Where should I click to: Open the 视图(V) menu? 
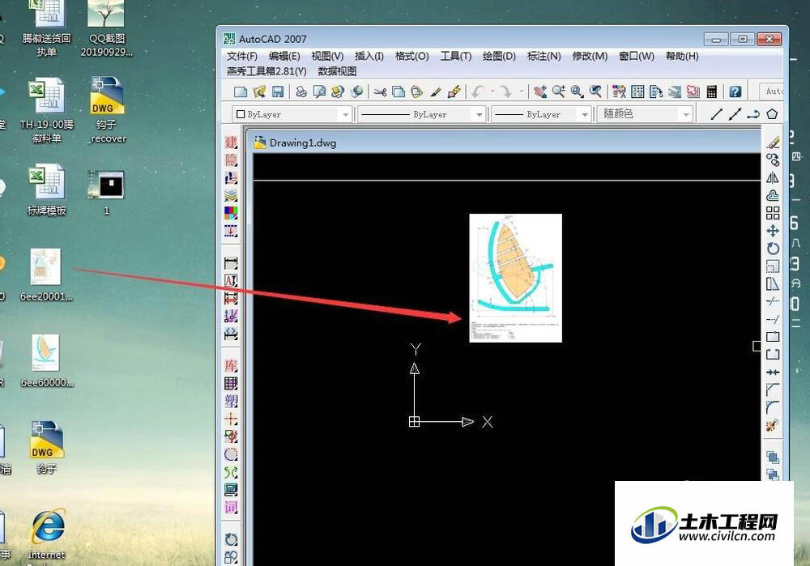pyautogui.click(x=327, y=56)
